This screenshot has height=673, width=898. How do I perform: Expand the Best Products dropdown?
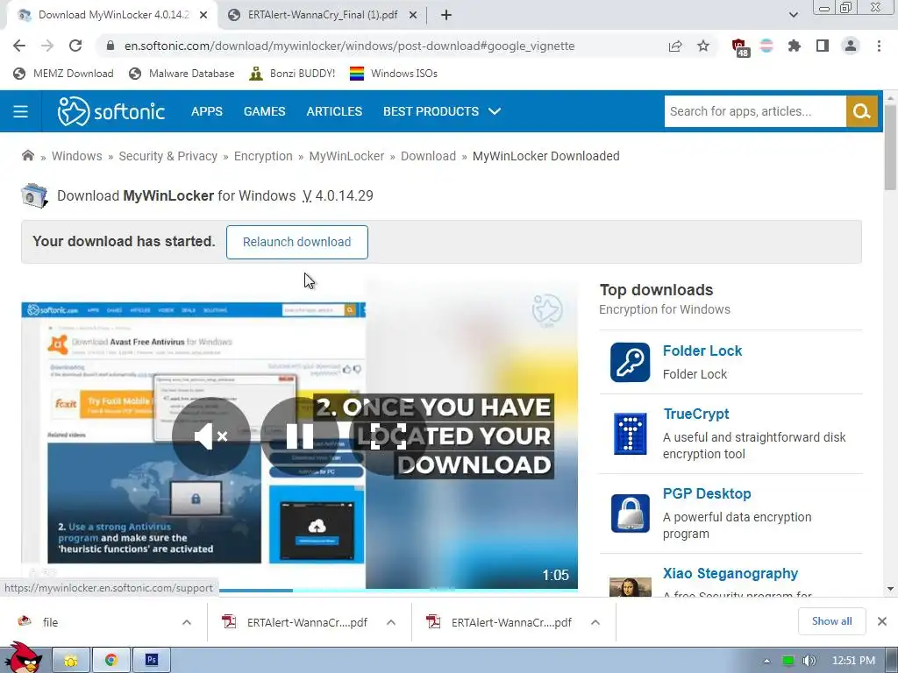pos(442,111)
